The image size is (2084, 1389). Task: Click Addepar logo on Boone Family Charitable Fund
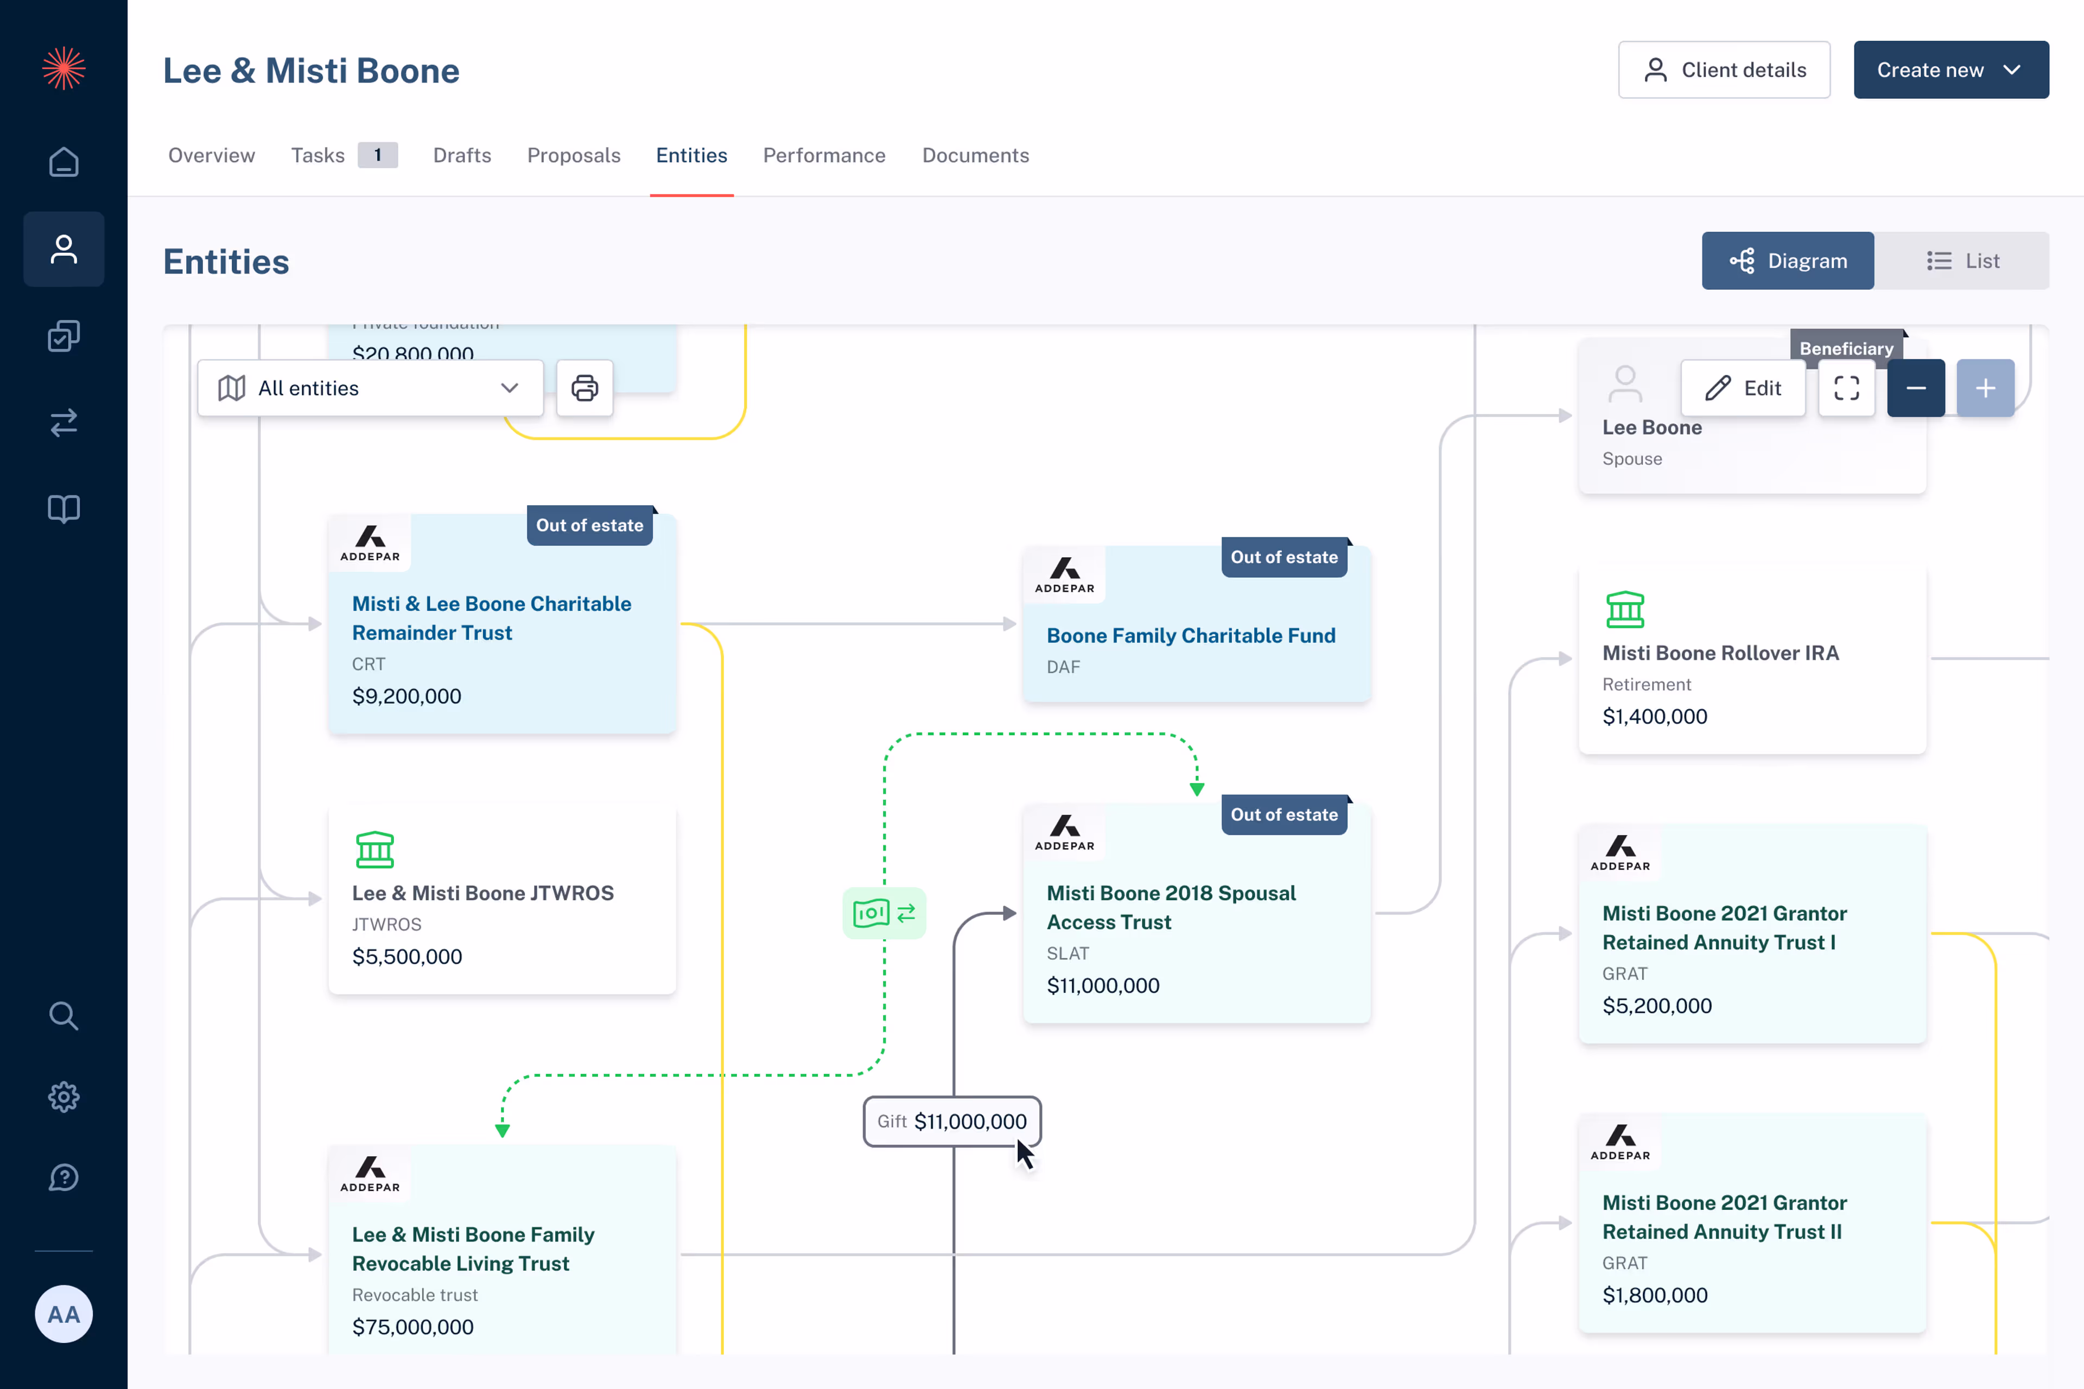coord(1065,575)
